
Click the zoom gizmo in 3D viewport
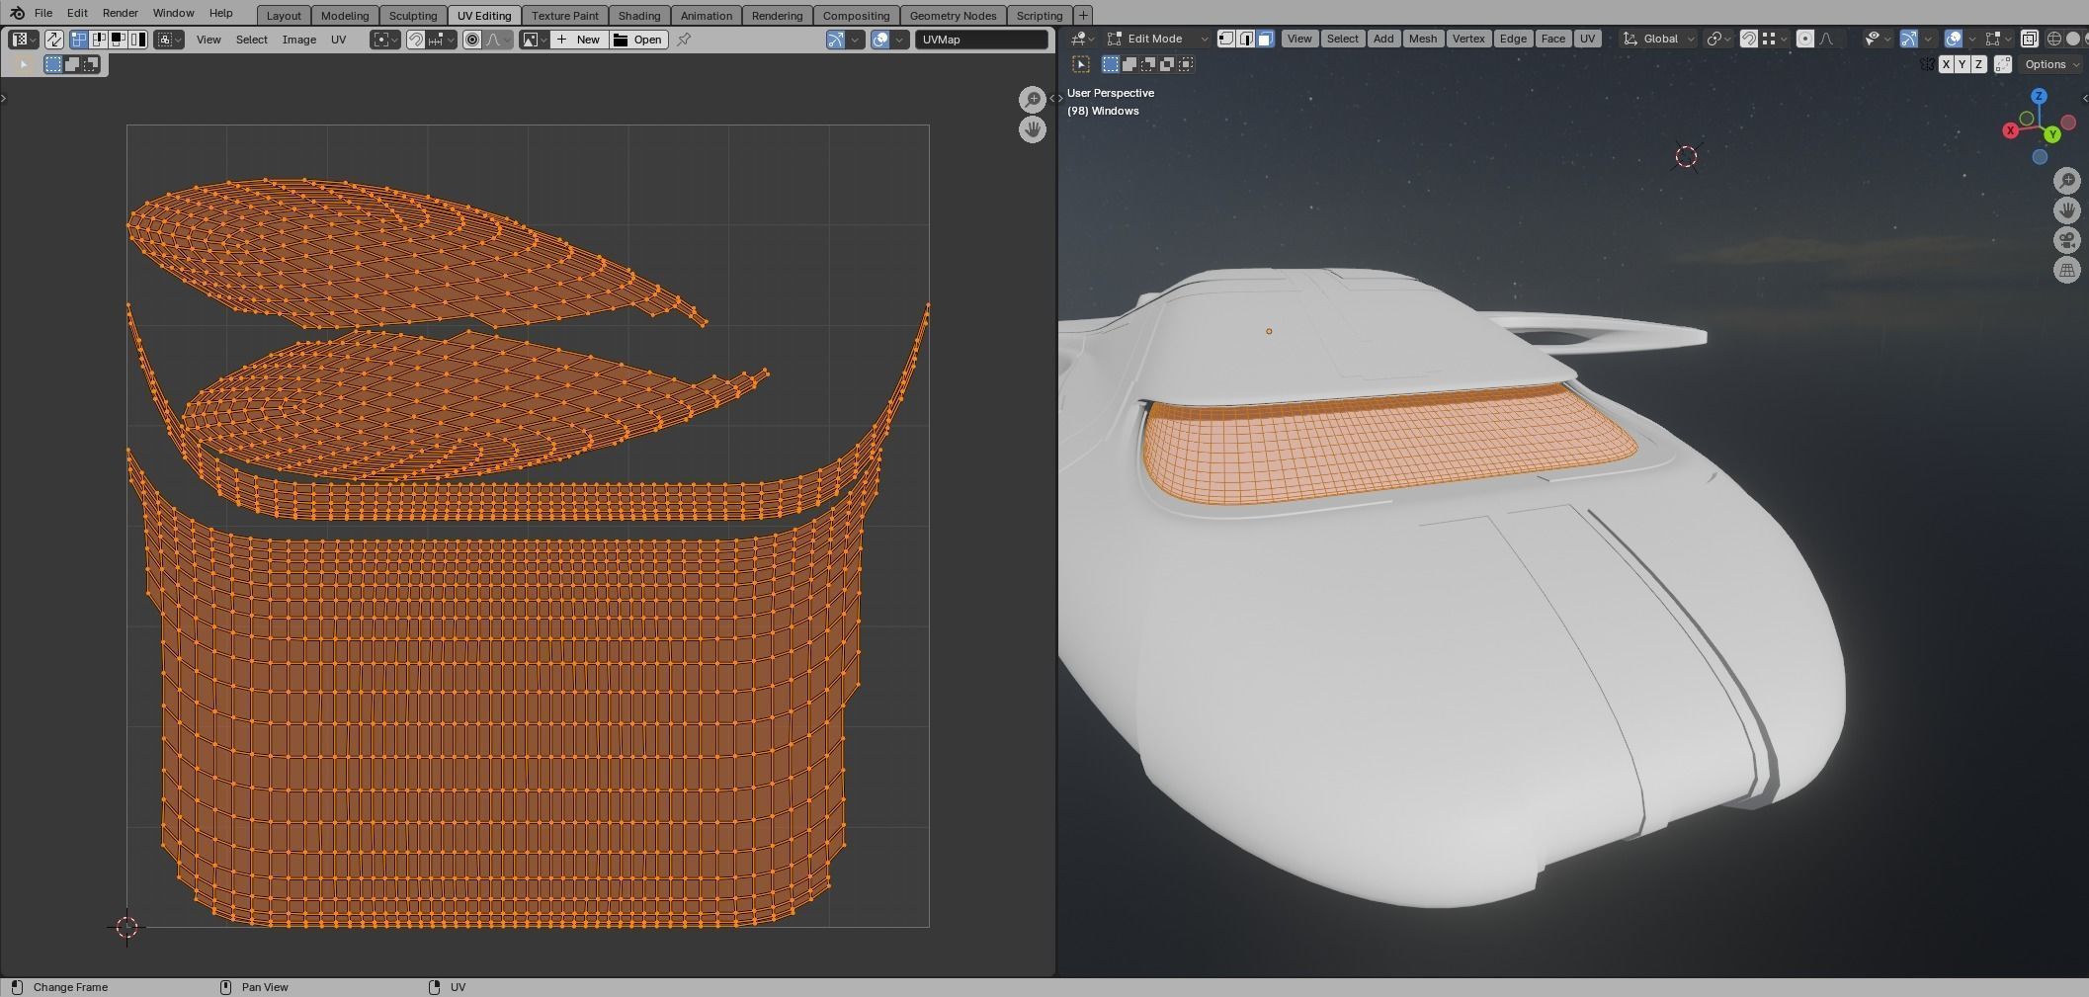point(2067,181)
